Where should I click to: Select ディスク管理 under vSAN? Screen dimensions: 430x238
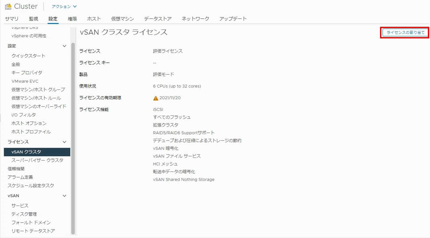[x=24, y=214]
